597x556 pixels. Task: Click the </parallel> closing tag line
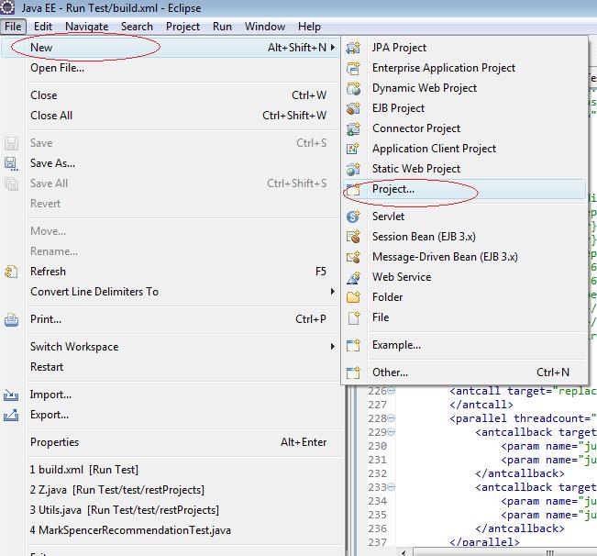point(484,542)
